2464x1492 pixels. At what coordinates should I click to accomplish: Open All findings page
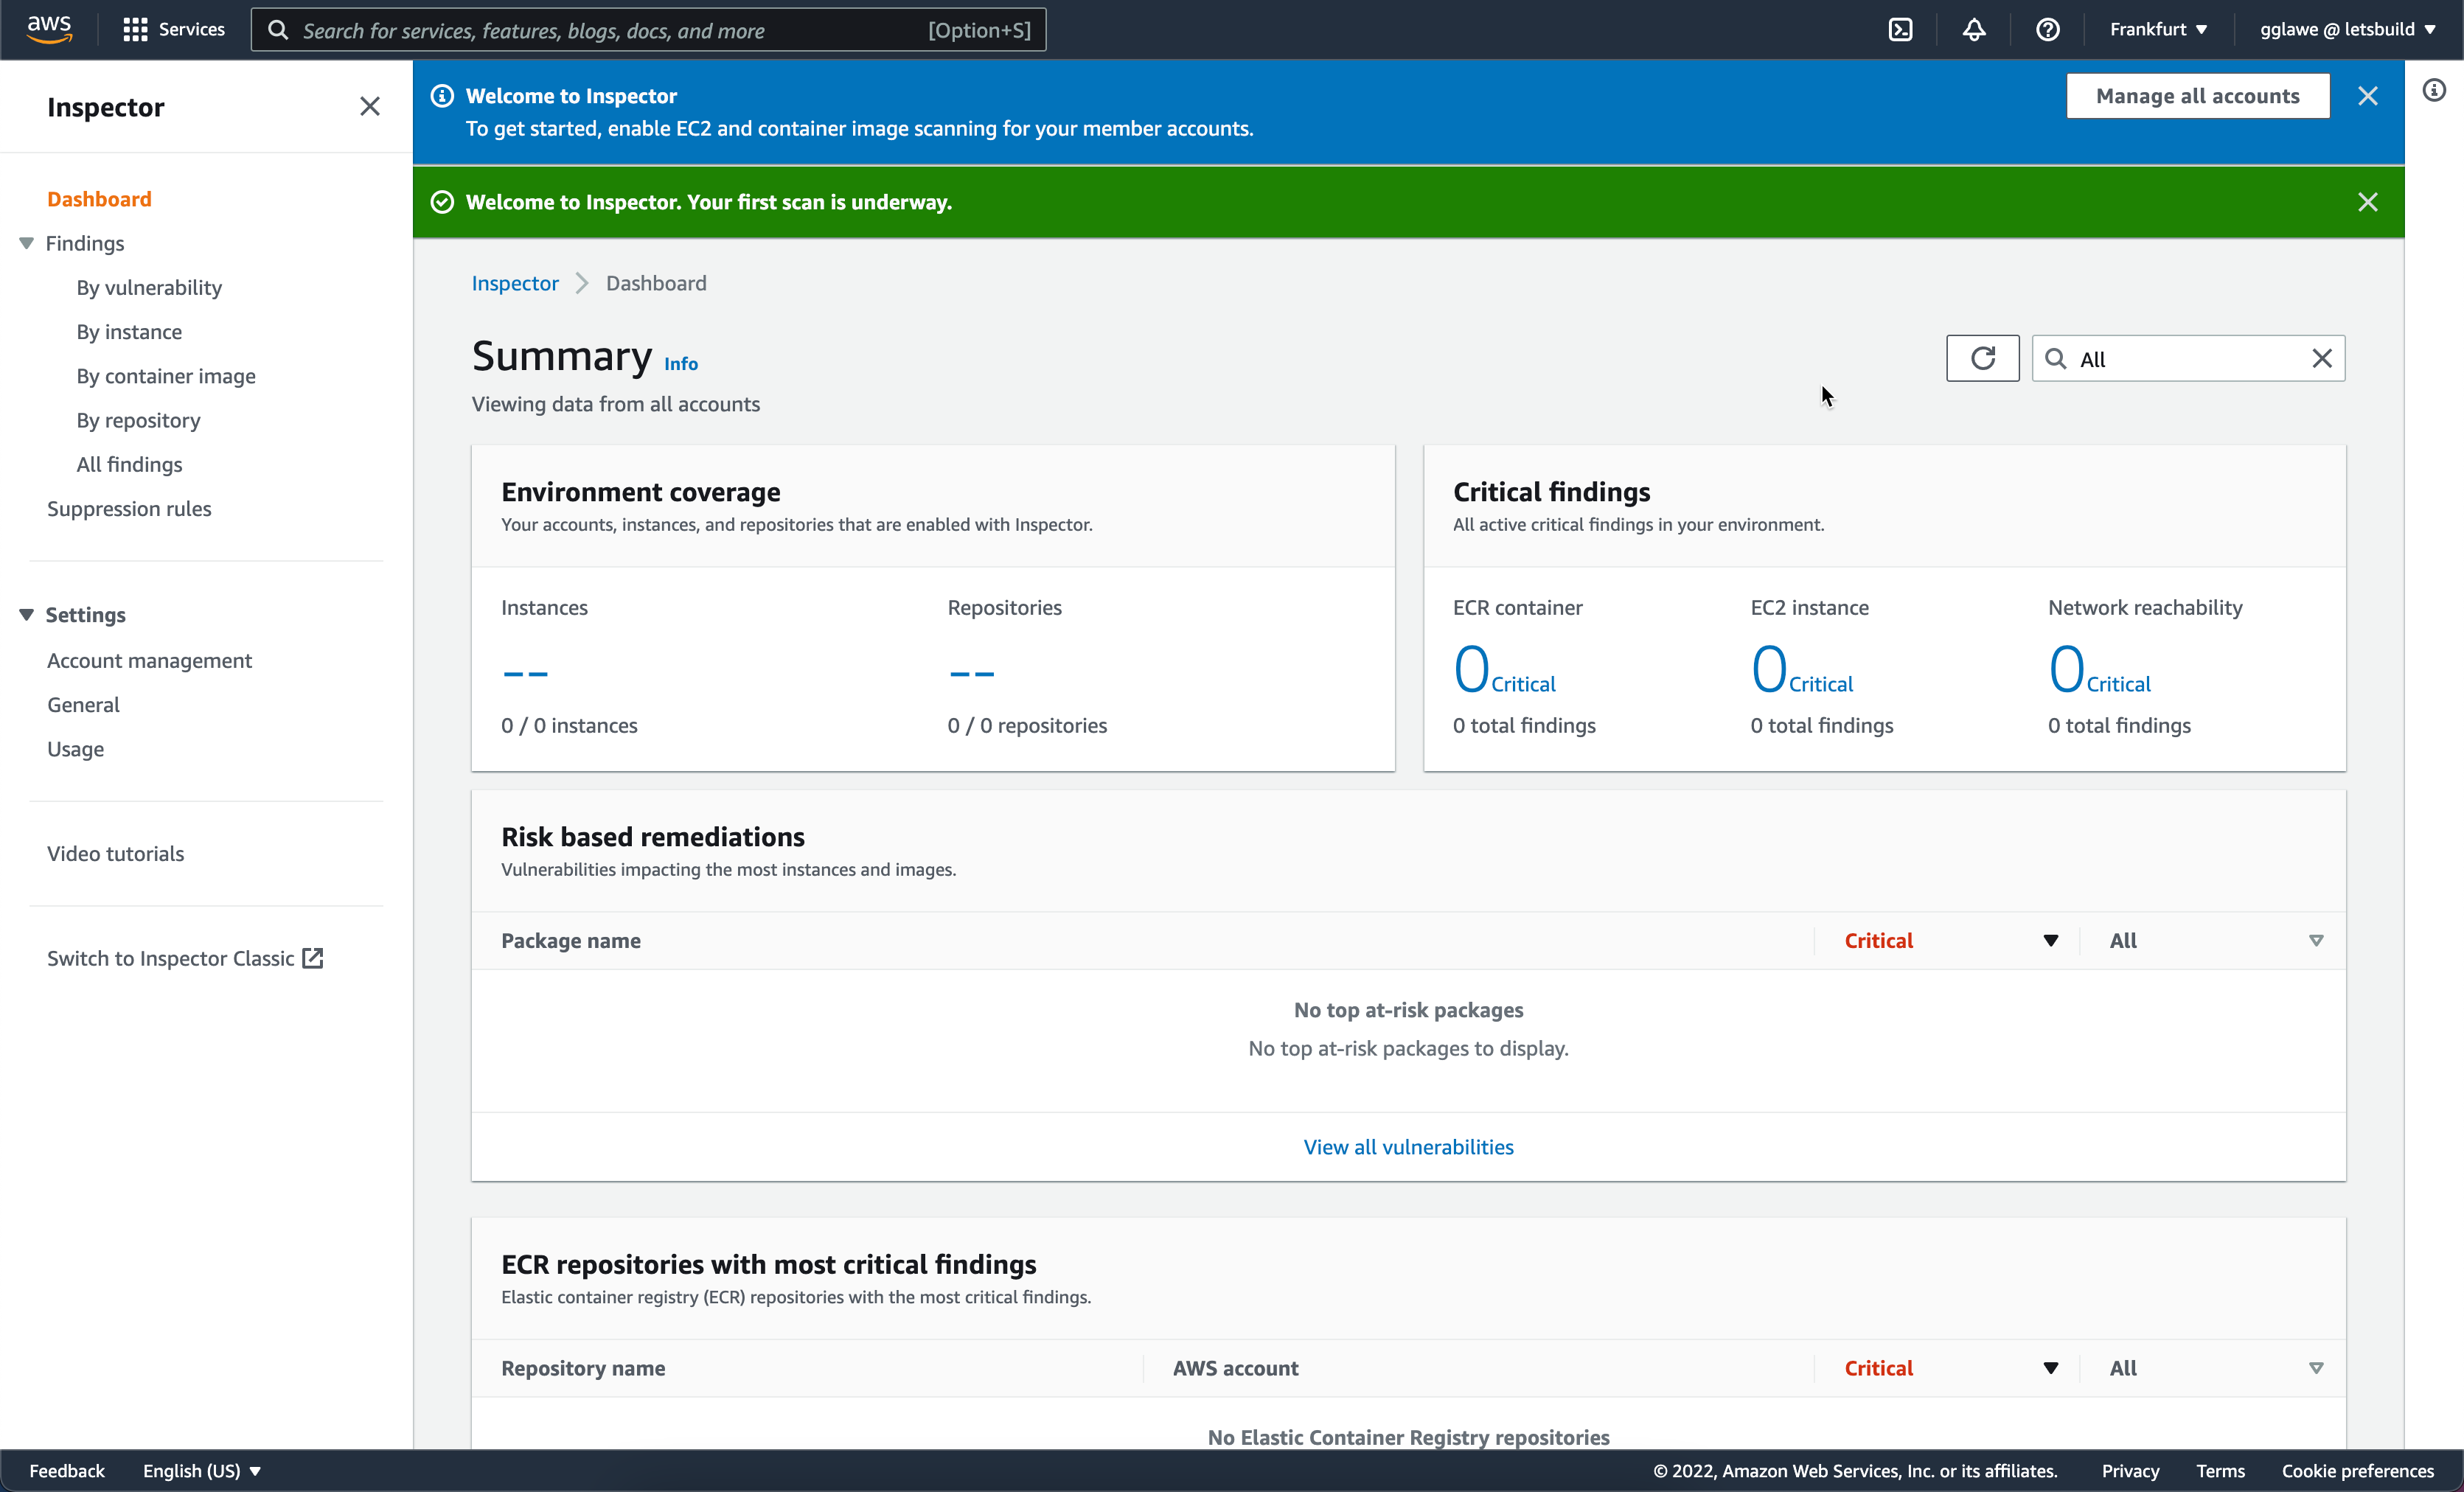(129, 464)
